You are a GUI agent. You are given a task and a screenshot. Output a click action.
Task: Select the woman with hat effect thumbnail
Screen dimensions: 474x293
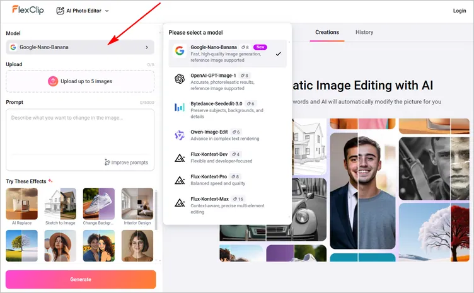click(x=60, y=246)
